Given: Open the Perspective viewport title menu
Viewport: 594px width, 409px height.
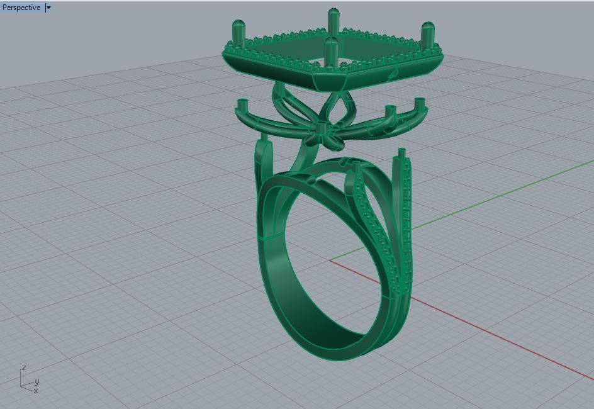Looking at the screenshot, I should [x=21, y=7].
